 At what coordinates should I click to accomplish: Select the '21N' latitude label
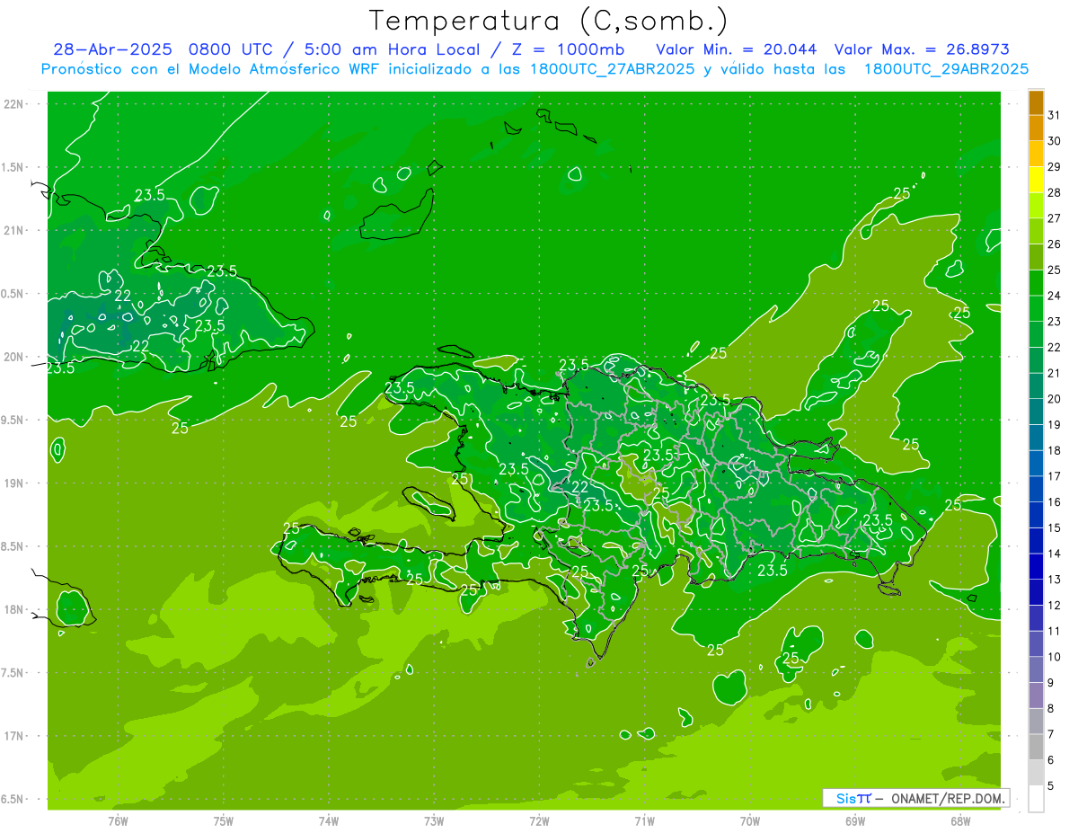pyautogui.click(x=13, y=230)
